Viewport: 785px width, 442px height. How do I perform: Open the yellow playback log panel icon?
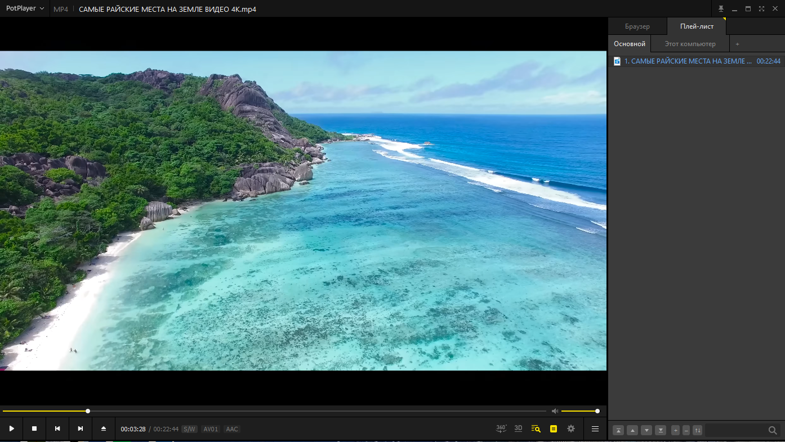pyautogui.click(x=553, y=429)
